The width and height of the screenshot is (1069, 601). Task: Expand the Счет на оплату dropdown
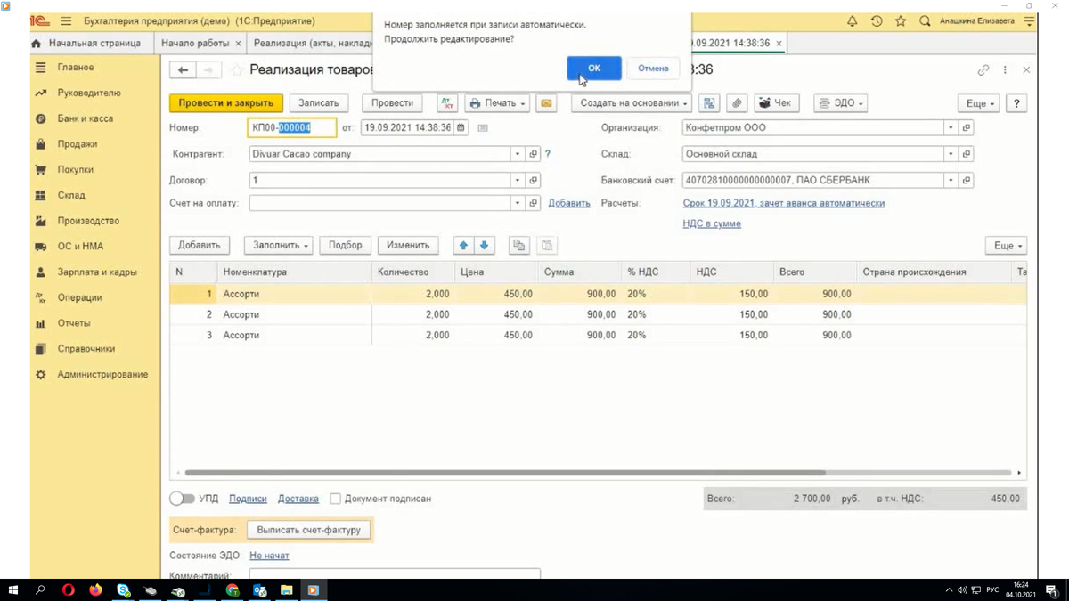[518, 203]
